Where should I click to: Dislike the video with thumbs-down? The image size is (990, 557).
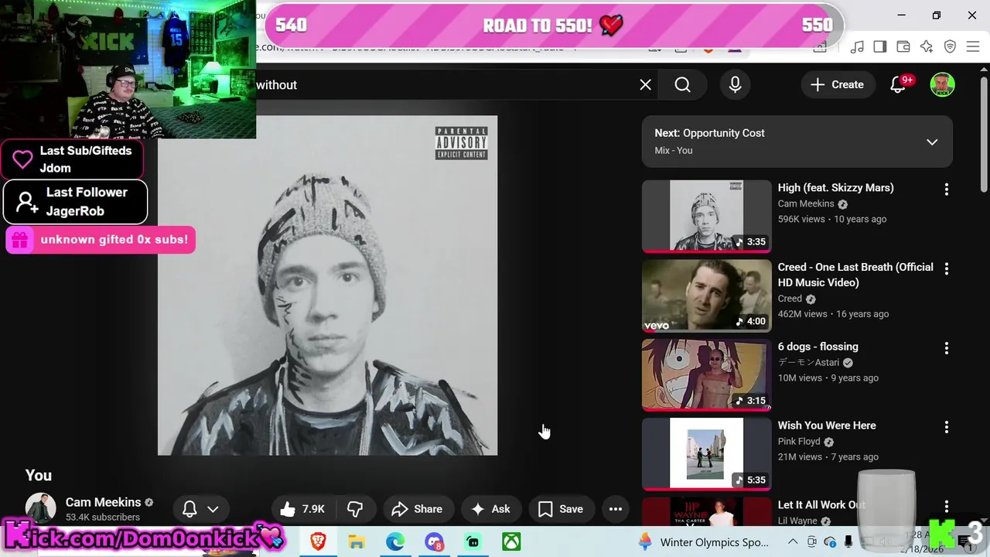tap(355, 509)
